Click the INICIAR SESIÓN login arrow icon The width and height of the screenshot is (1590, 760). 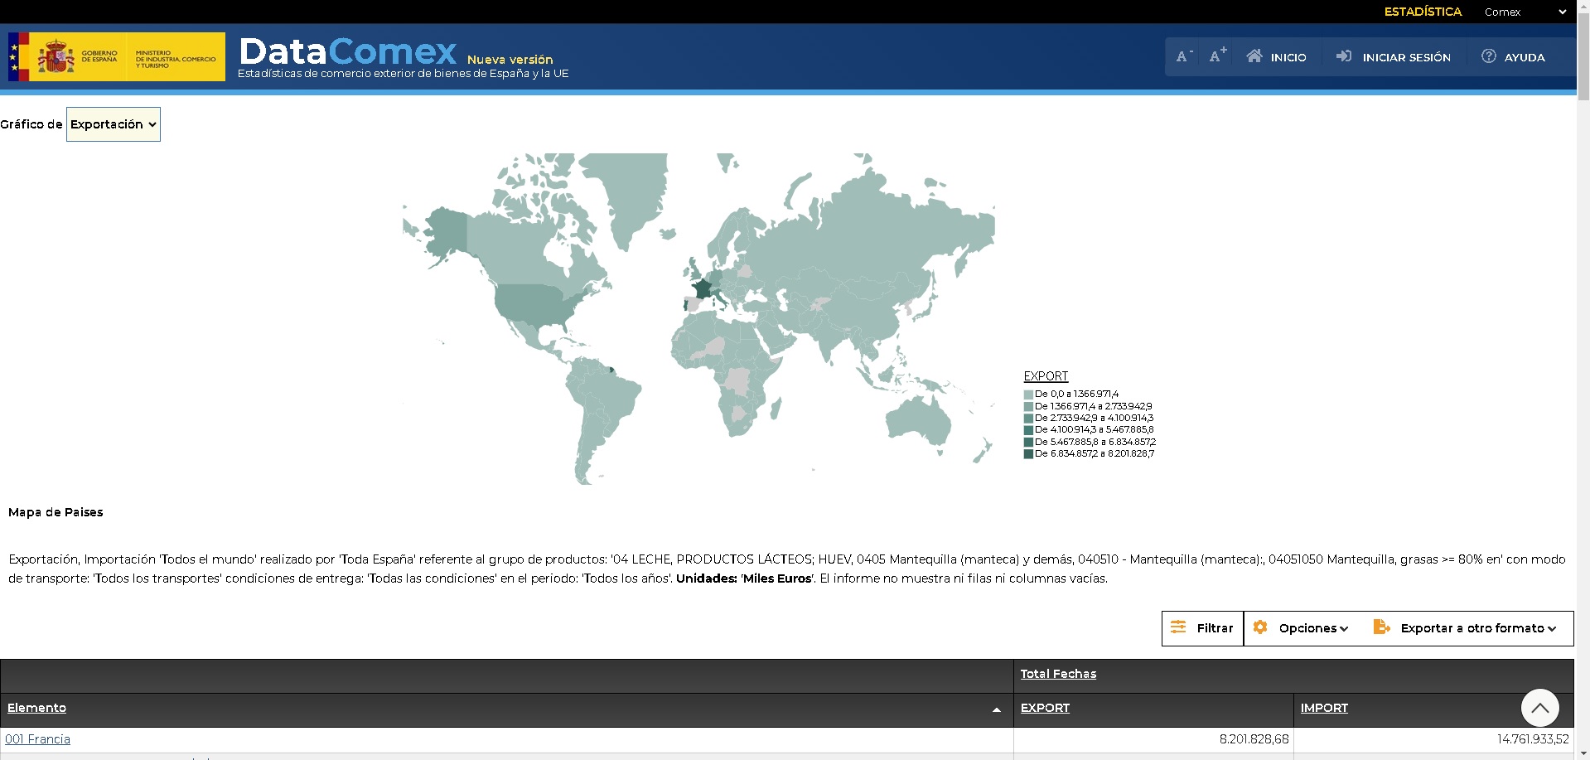tap(1344, 56)
